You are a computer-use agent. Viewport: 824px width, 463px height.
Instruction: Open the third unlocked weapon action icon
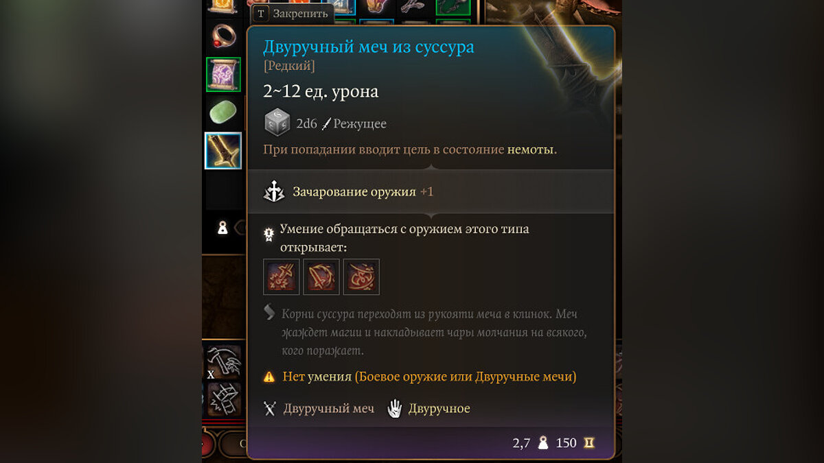[x=361, y=277]
